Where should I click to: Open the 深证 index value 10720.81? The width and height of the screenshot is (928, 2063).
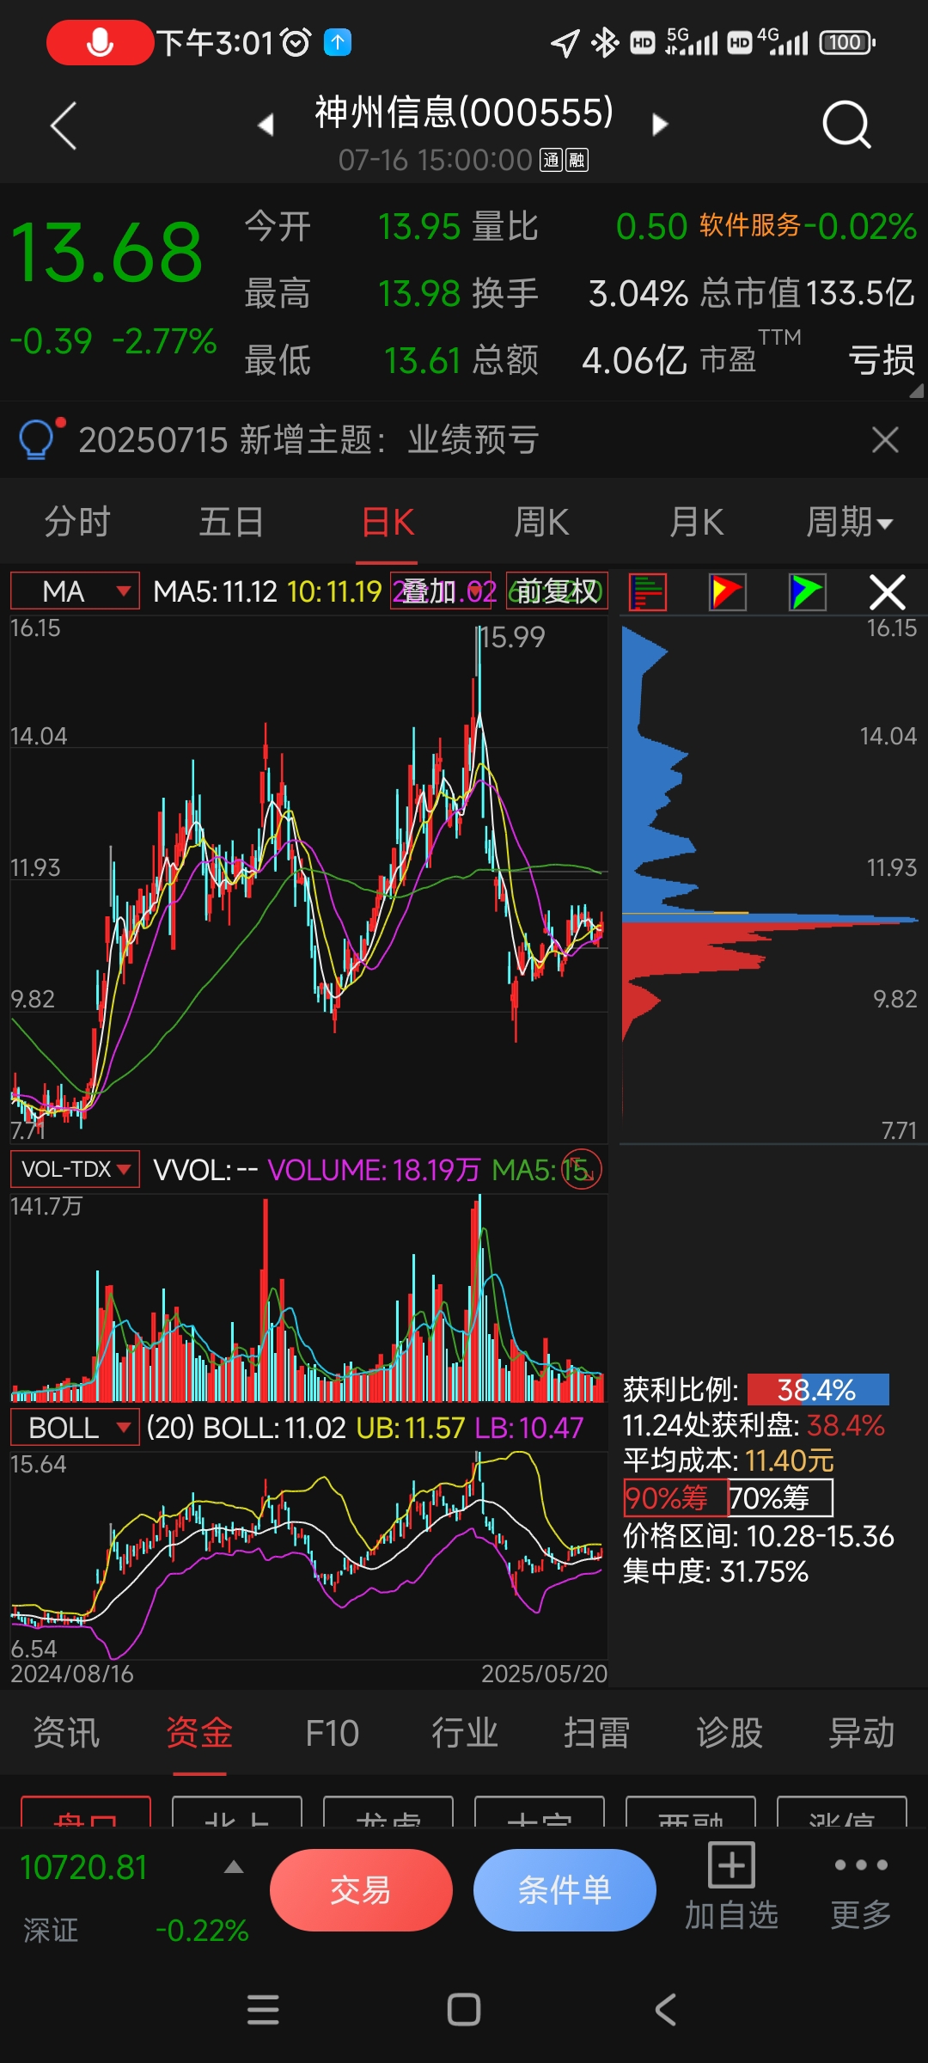(x=83, y=1867)
